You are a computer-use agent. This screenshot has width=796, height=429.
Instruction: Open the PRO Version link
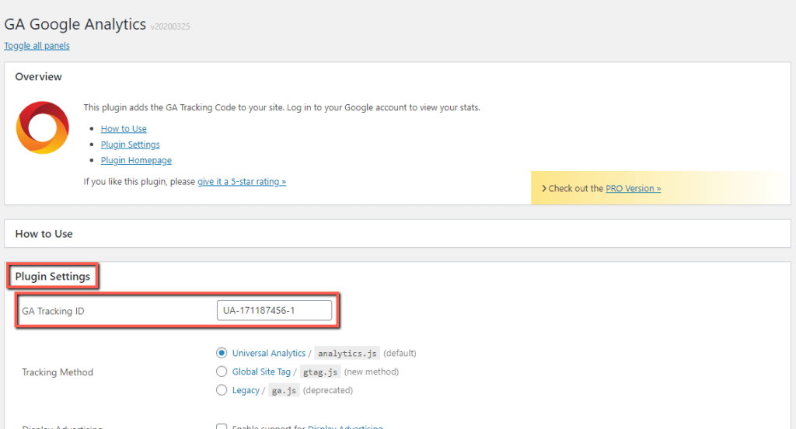(633, 188)
